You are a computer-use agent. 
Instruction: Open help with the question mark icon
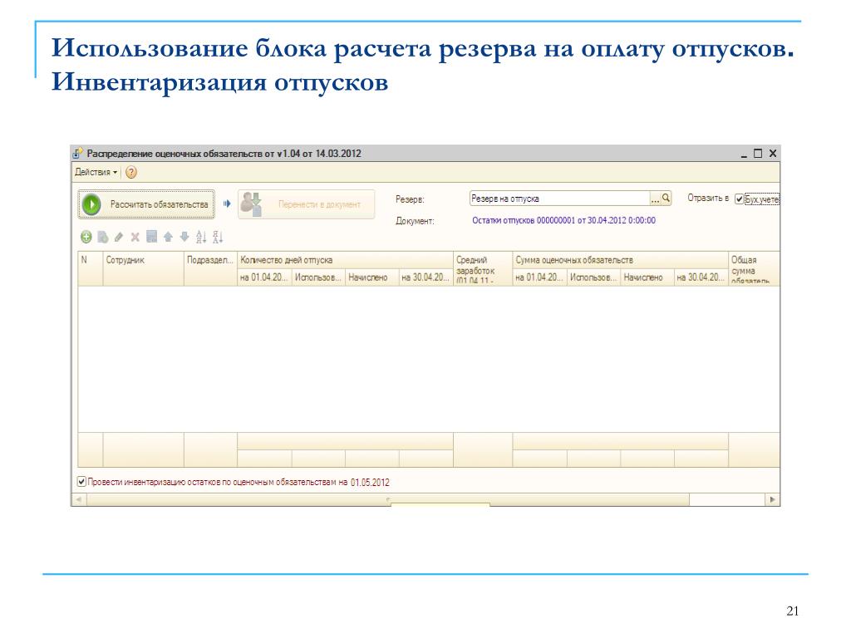(131, 172)
